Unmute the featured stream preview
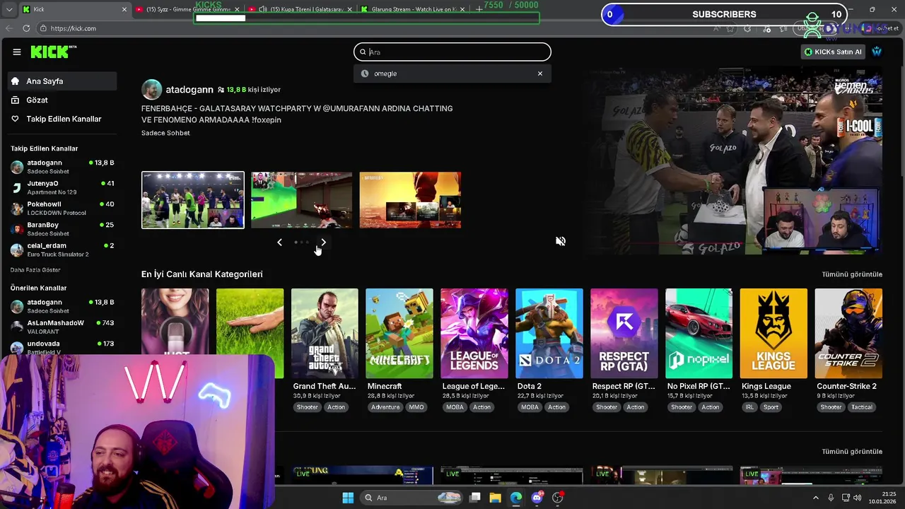Screen dimensions: 905x509 click(x=561, y=241)
